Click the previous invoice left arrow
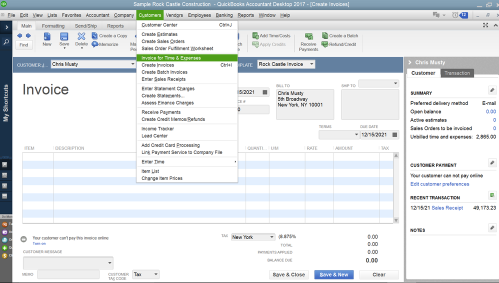 pyautogui.click(x=19, y=35)
